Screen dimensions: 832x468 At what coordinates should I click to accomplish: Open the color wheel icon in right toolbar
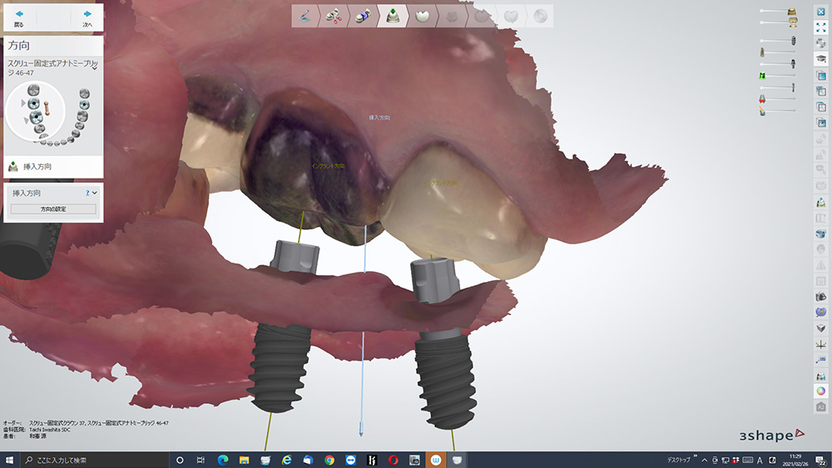[x=821, y=391]
